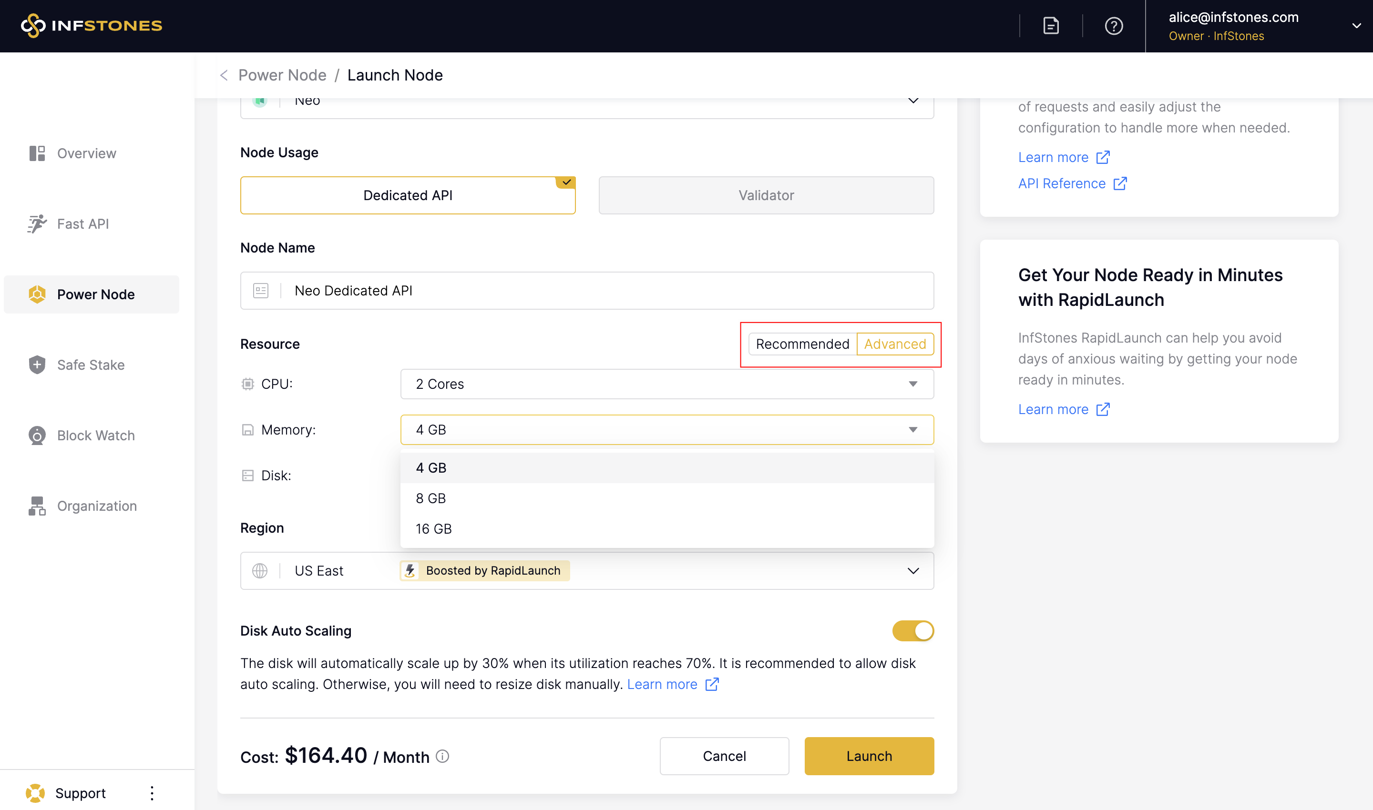The image size is (1373, 810).
Task: Choose 8 GB memory option
Action: [431, 498]
